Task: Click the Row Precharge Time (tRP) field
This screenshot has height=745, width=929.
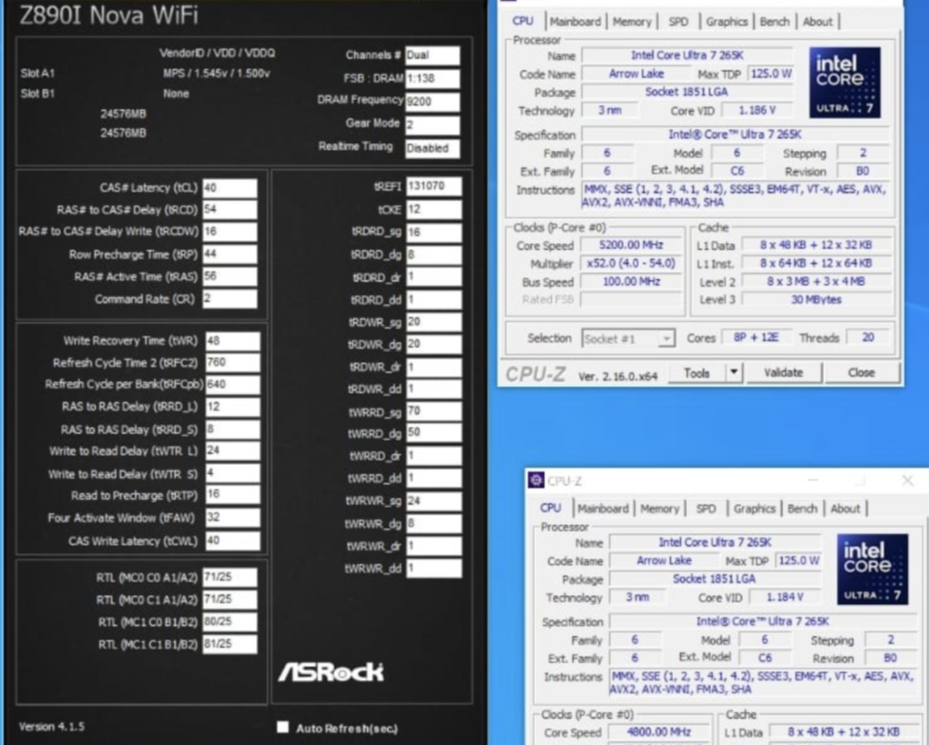Action: (x=230, y=254)
